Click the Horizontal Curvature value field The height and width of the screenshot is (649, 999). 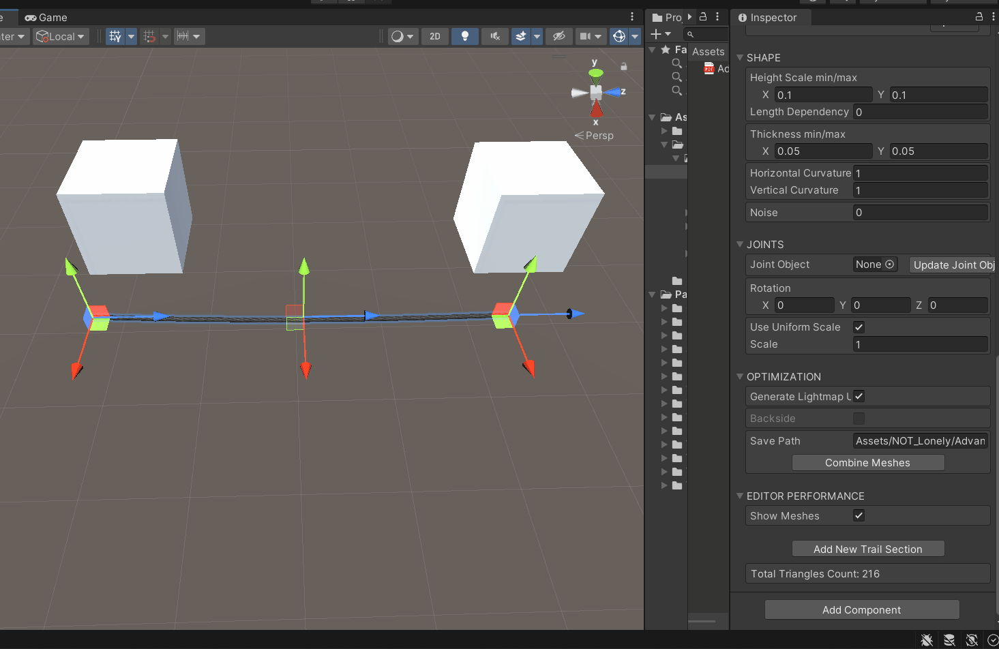[x=920, y=173]
